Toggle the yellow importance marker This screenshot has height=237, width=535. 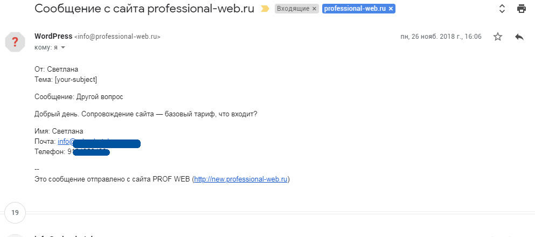[x=265, y=9]
